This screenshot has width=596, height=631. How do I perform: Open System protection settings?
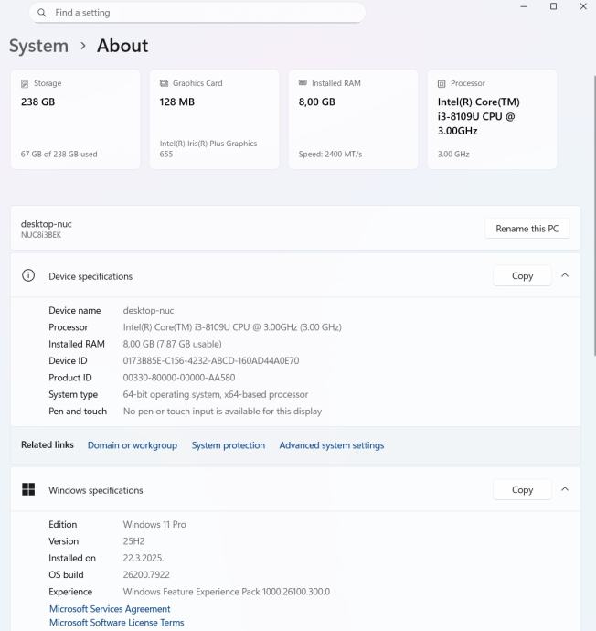pyautogui.click(x=229, y=445)
